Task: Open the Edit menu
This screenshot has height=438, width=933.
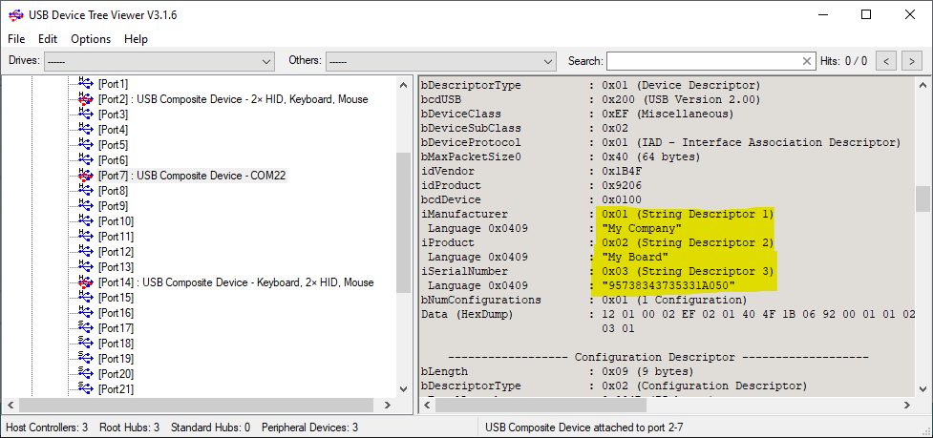Action: tap(48, 38)
